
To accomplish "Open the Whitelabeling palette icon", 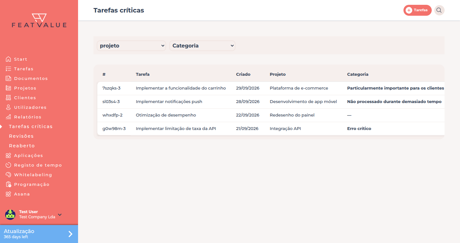I will coord(8,175).
